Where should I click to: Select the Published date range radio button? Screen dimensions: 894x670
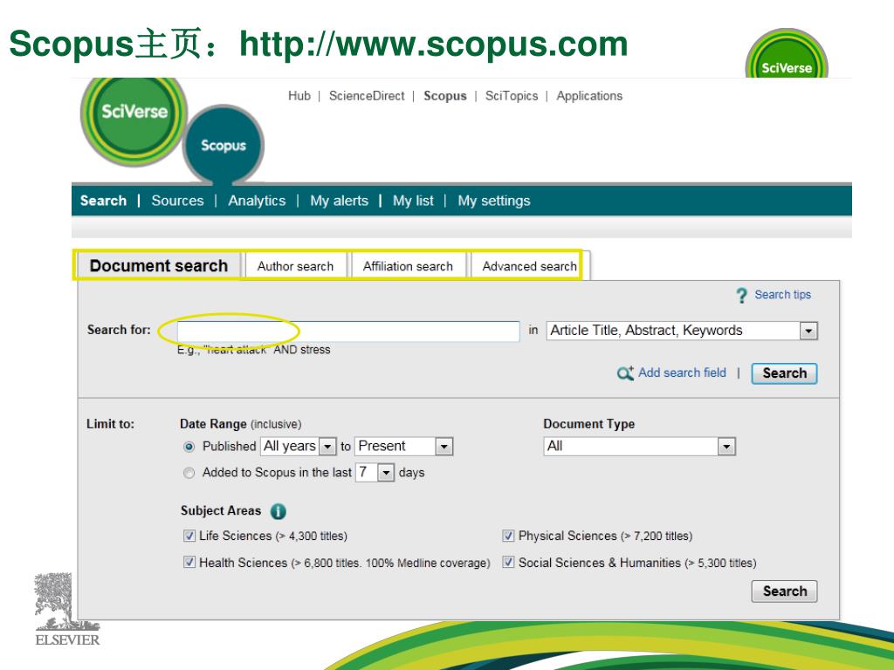click(189, 447)
